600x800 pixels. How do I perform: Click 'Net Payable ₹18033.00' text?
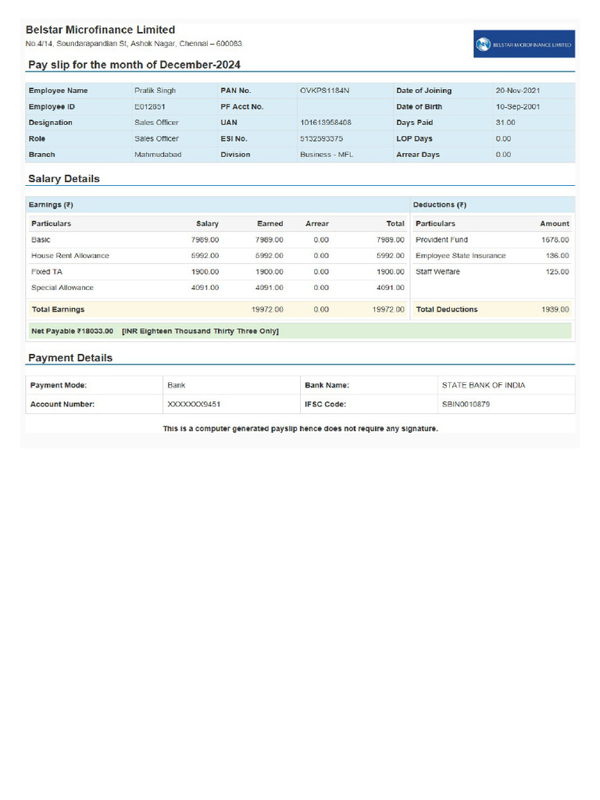pos(73,331)
